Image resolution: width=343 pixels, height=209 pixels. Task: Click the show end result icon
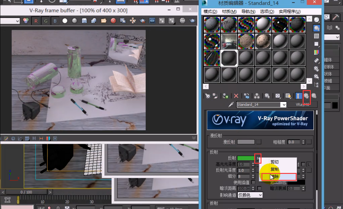298,96
